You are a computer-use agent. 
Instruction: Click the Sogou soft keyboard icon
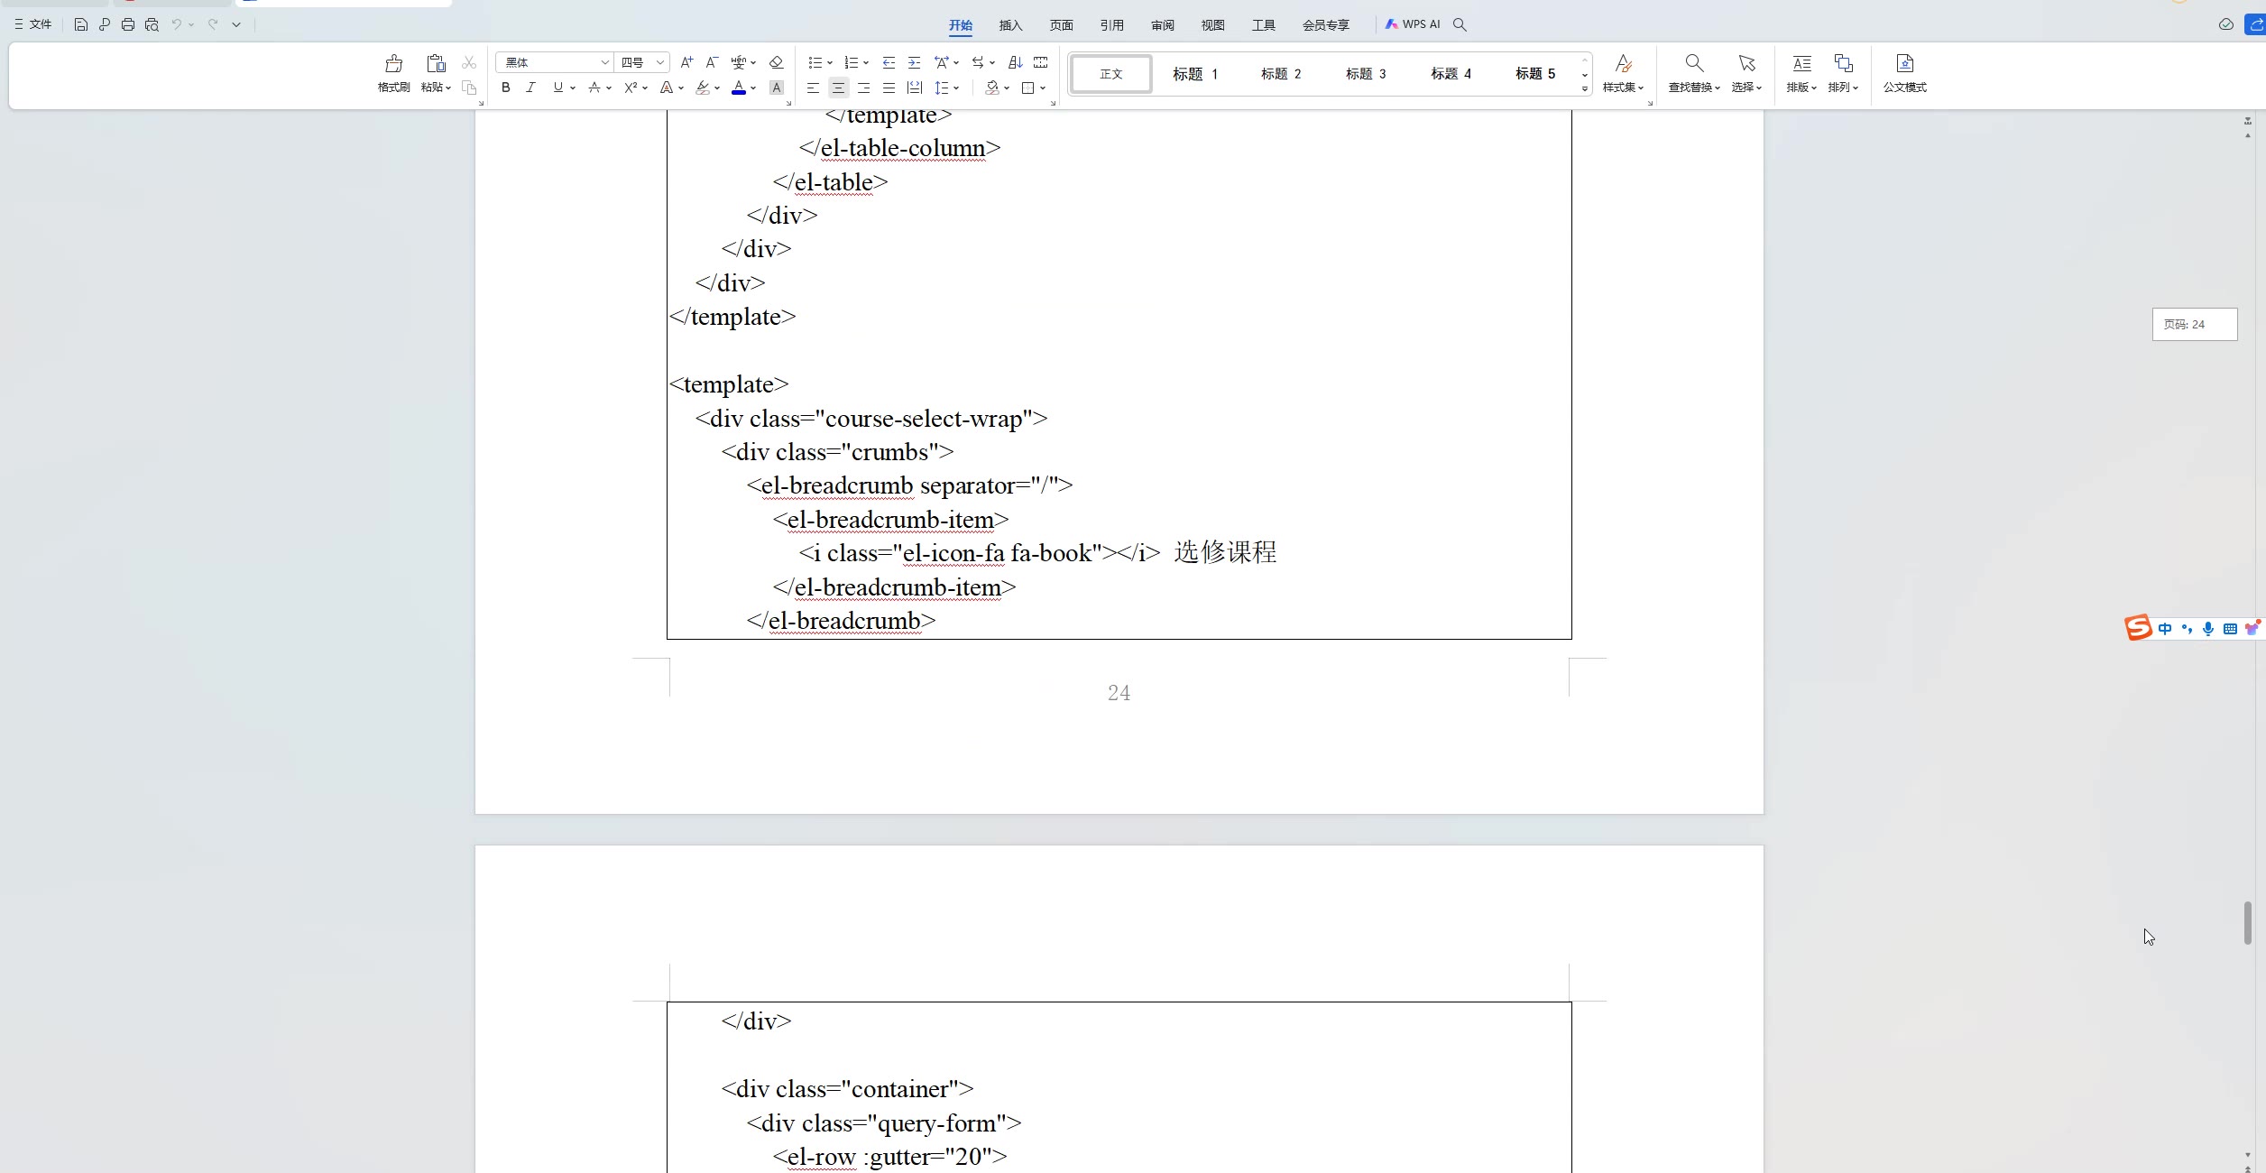point(2230,629)
